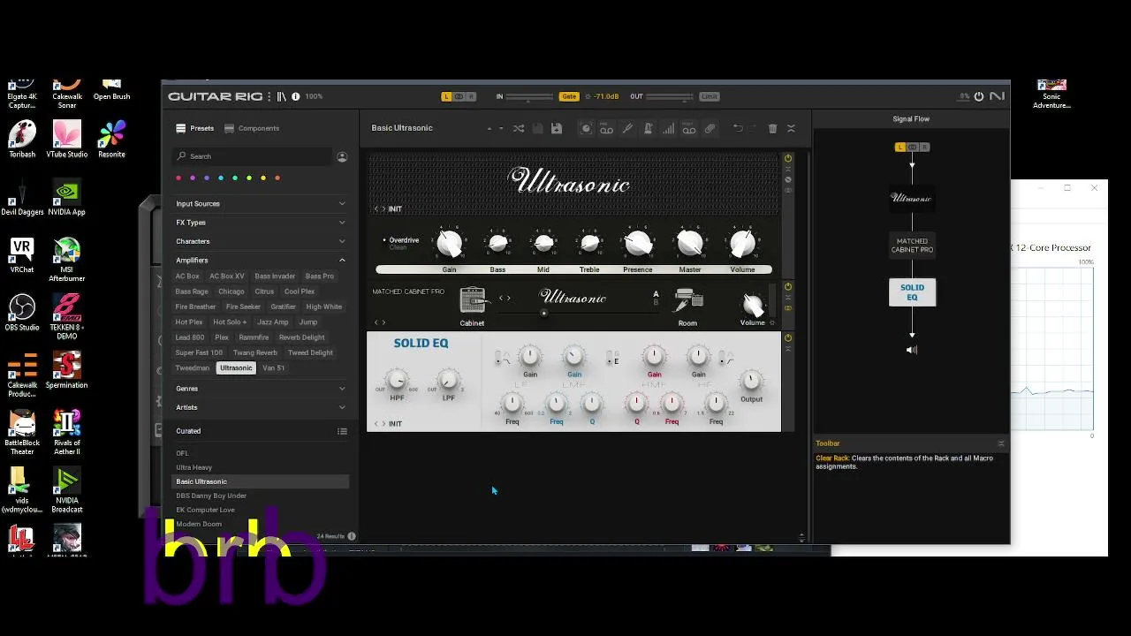Show the global FX level meter icon

[668, 128]
